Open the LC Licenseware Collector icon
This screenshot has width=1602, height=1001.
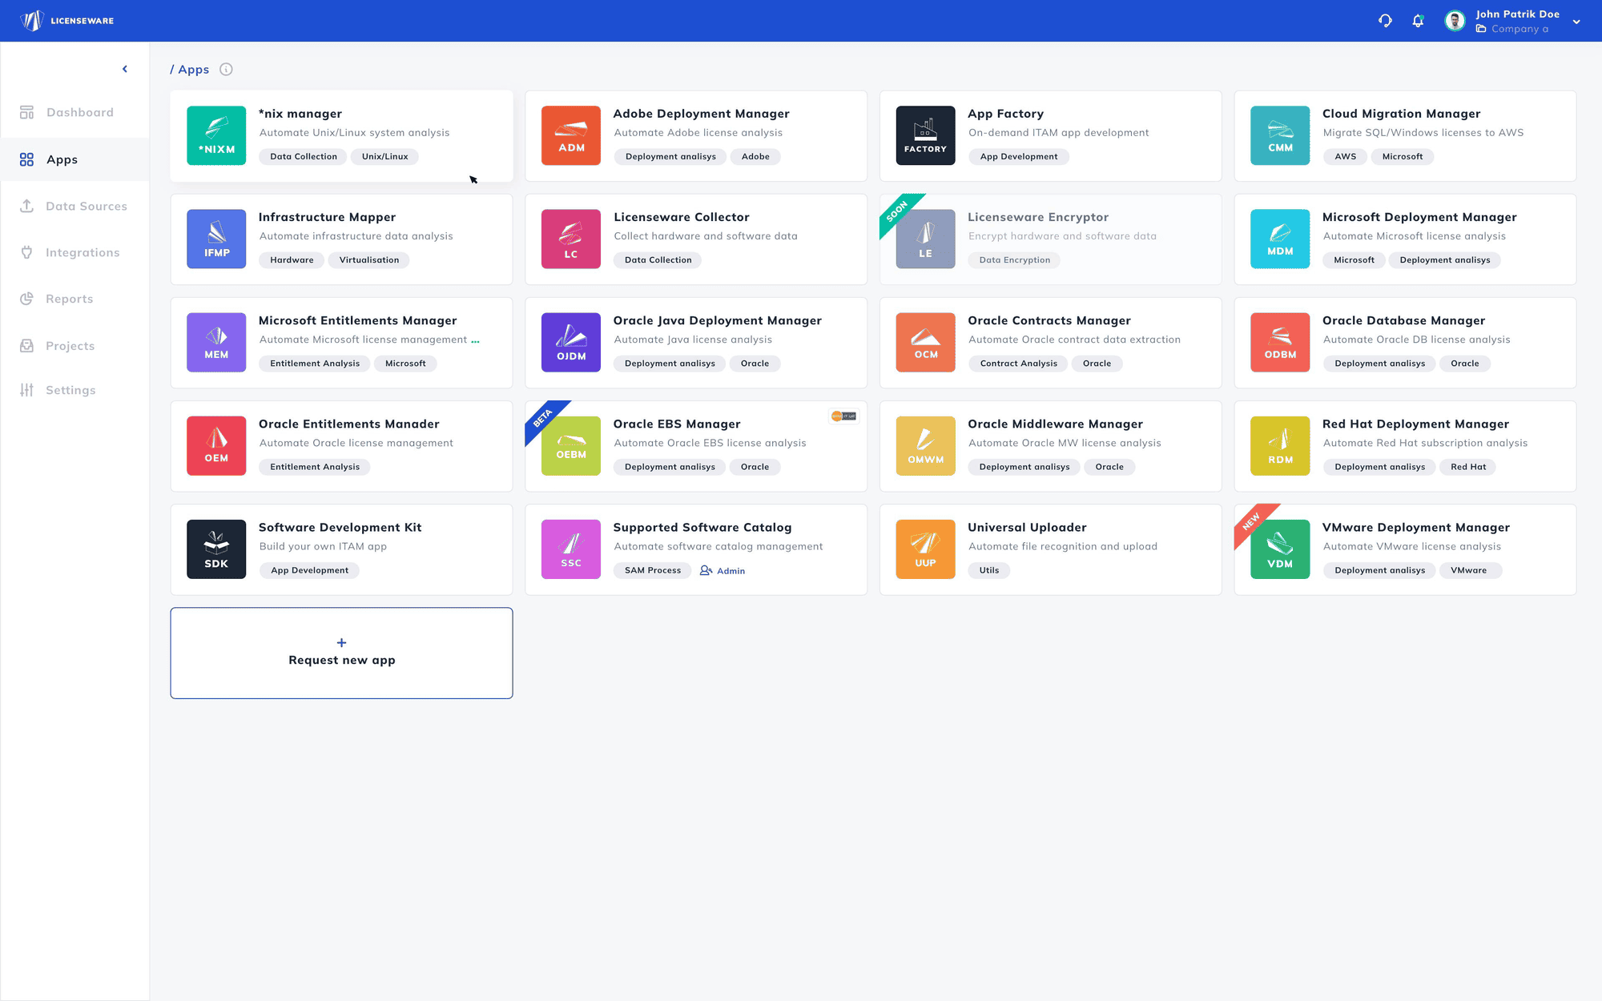pos(571,239)
